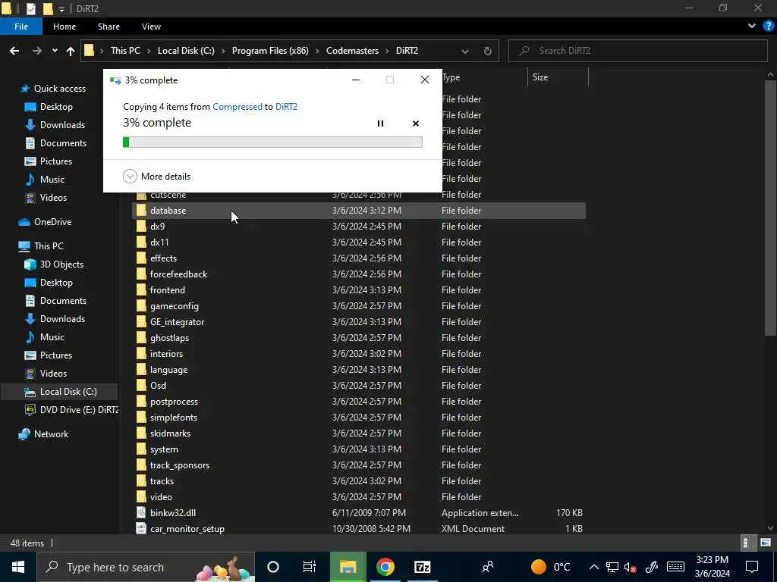Select the database folder
Screen dimensions: 777x582
359,211
